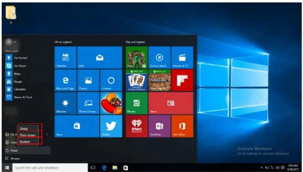Expand the File Explorer jump list arrow

47,134
